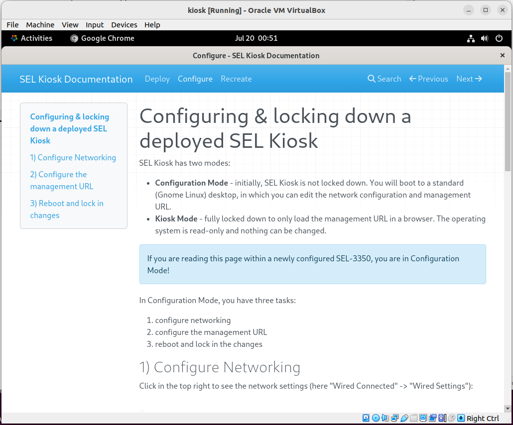Open the Devices menu

coord(125,25)
